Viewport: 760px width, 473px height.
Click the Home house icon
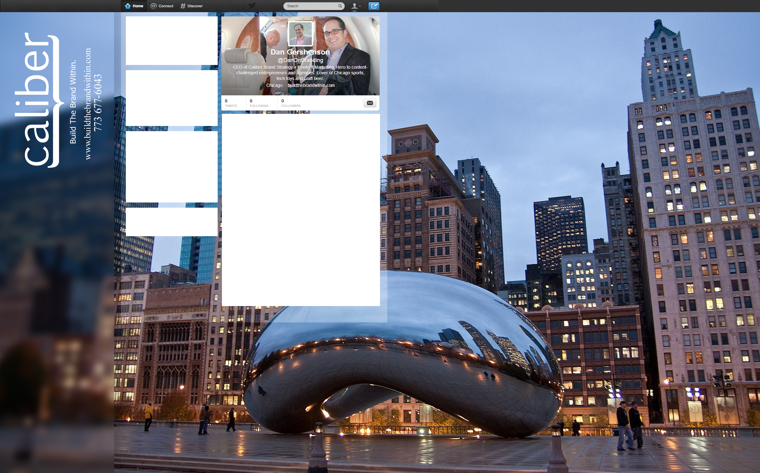point(128,6)
